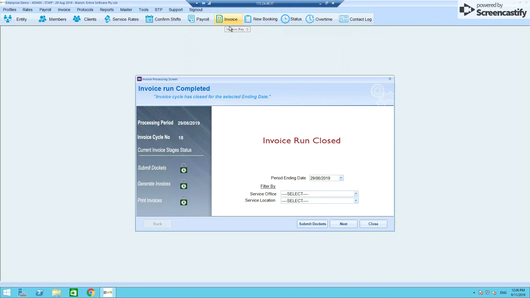The image size is (530, 298).
Task: Toggle the Generate Invoices stage lock
Action: click(x=183, y=186)
